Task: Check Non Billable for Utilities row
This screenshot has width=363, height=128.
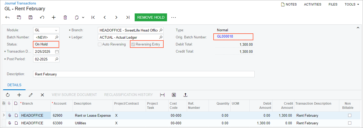Action: (x=350, y=123)
